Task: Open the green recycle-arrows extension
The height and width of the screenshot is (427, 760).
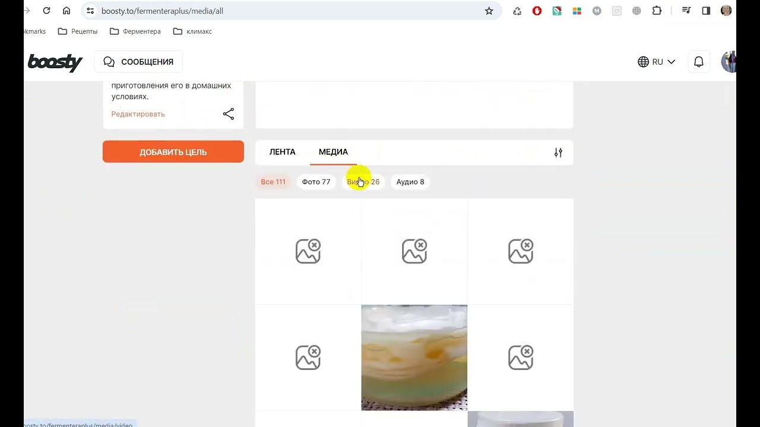Action: pyautogui.click(x=517, y=11)
